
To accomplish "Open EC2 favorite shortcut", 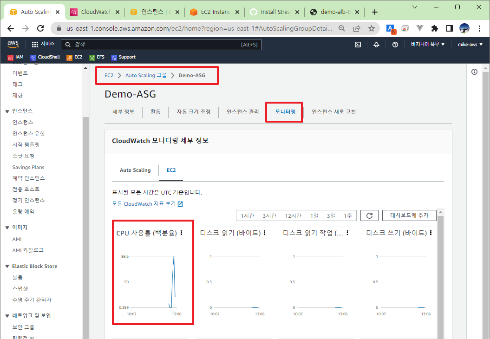I will pos(74,57).
